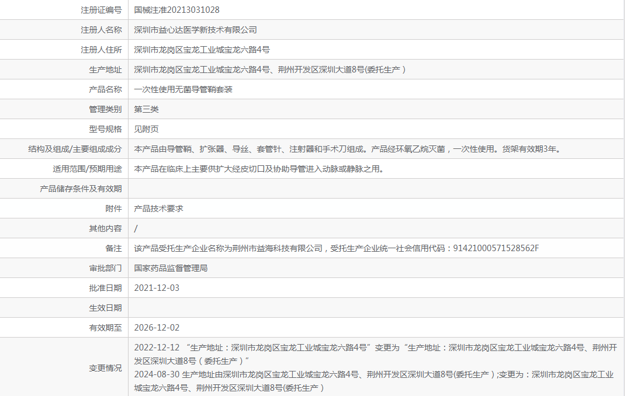Click composition text starting 本产品由导管鞘

349,149
